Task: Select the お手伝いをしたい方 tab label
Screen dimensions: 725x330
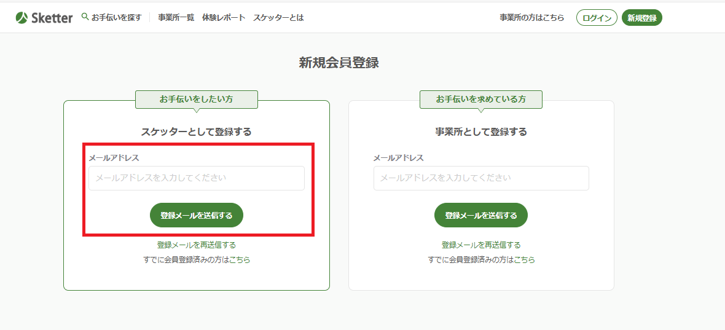Action: click(x=196, y=100)
